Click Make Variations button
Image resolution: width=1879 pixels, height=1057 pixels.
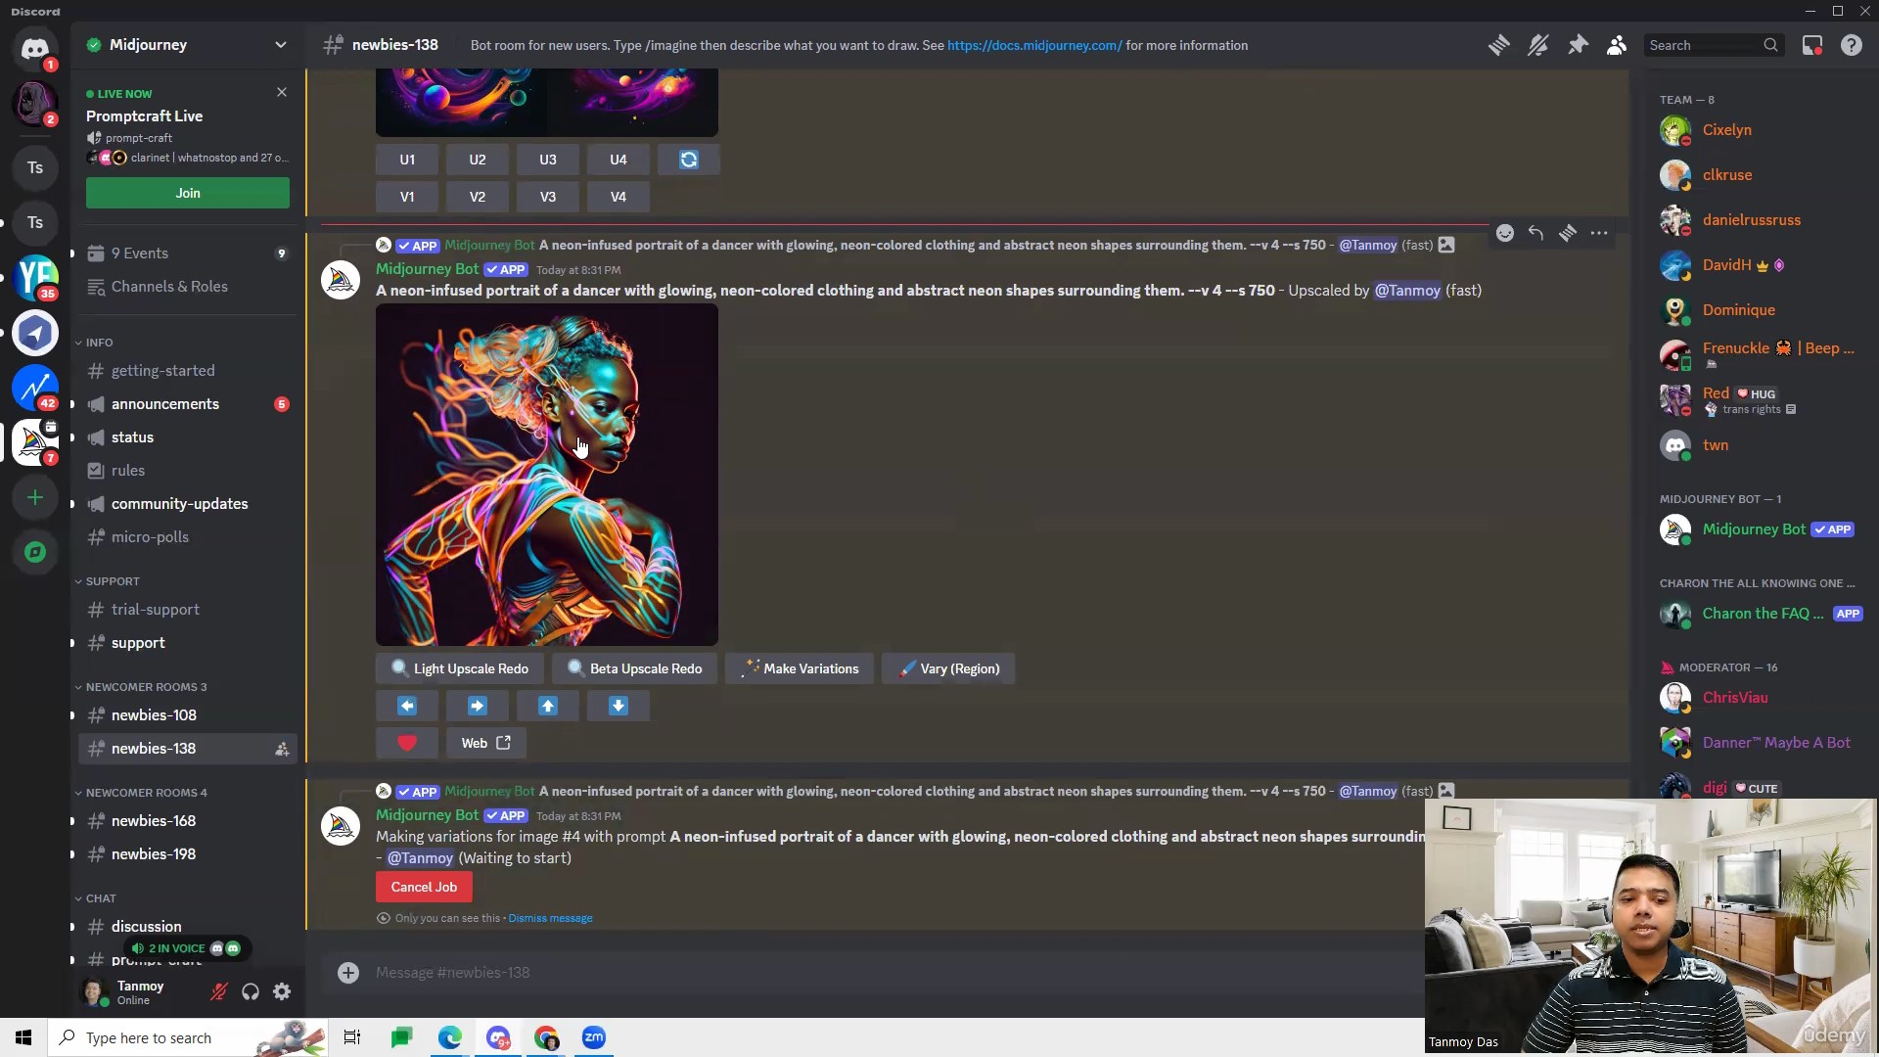(x=800, y=668)
